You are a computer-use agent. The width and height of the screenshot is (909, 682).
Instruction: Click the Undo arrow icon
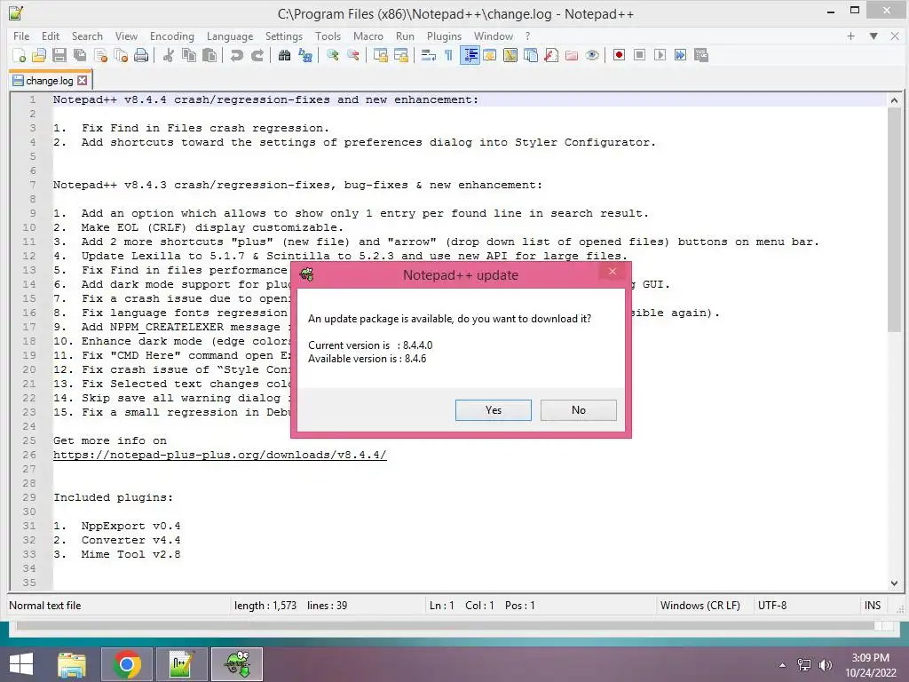point(236,55)
